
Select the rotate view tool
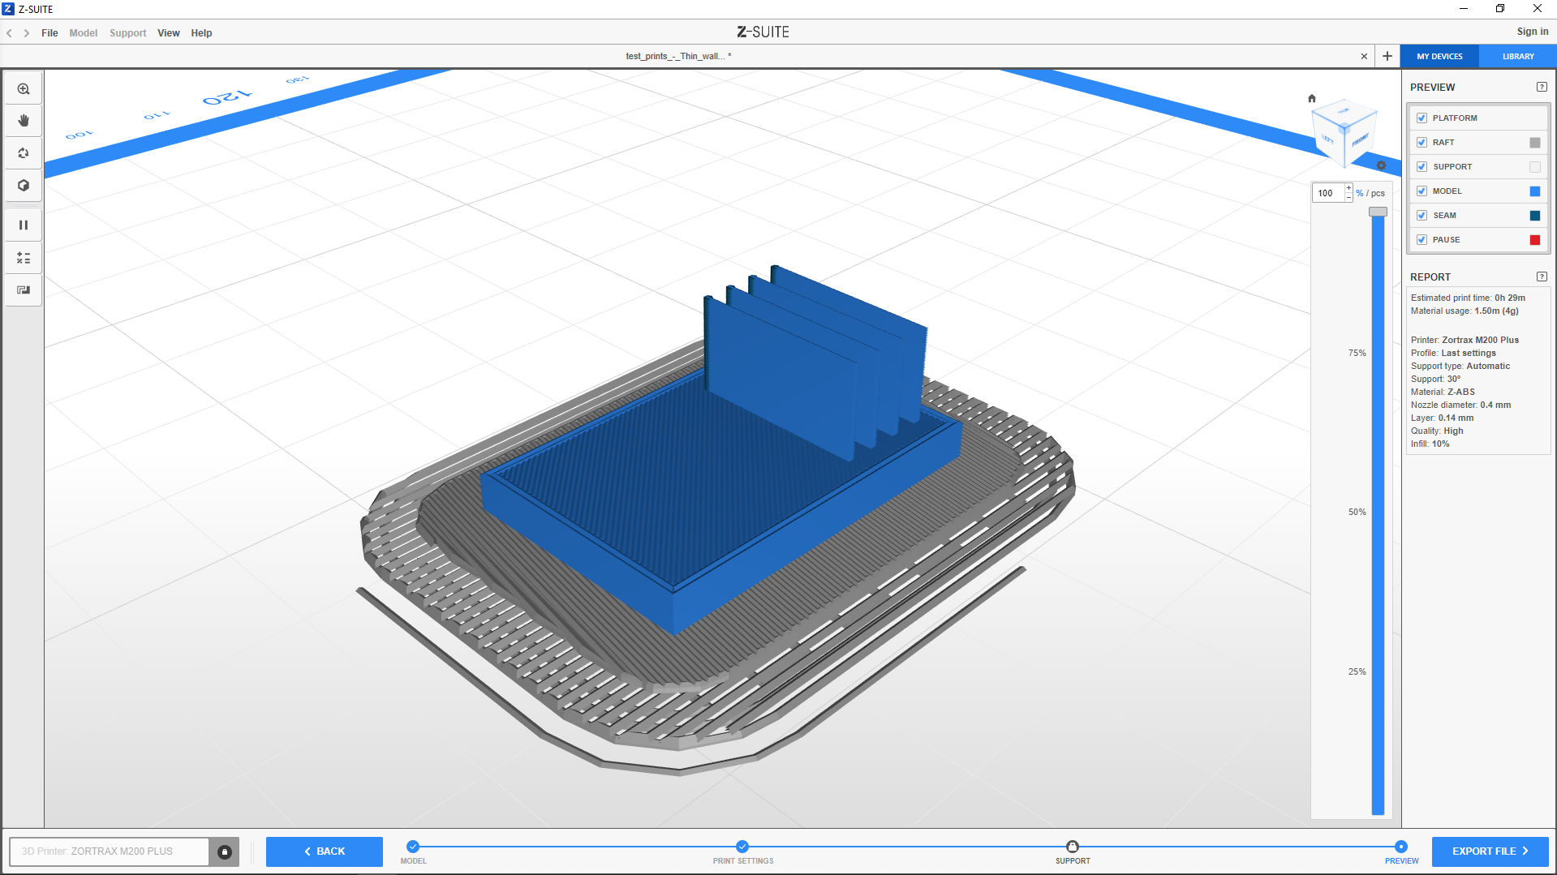click(x=24, y=153)
